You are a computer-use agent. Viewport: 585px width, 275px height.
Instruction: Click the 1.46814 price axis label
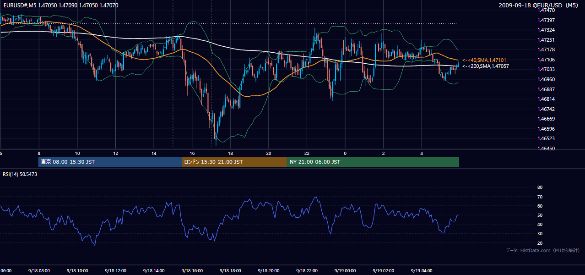tap(546, 99)
